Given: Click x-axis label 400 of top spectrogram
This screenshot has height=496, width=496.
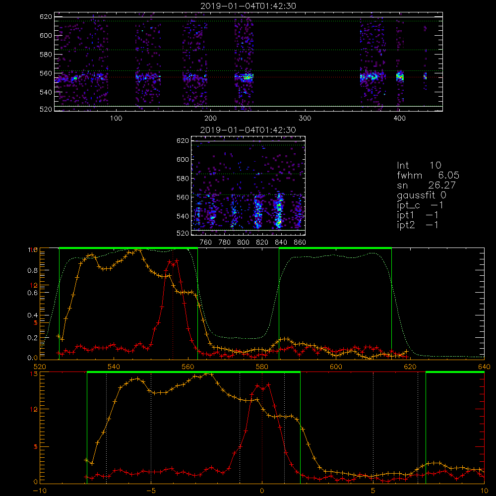Looking at the screenshot, I should pos(399,119).
